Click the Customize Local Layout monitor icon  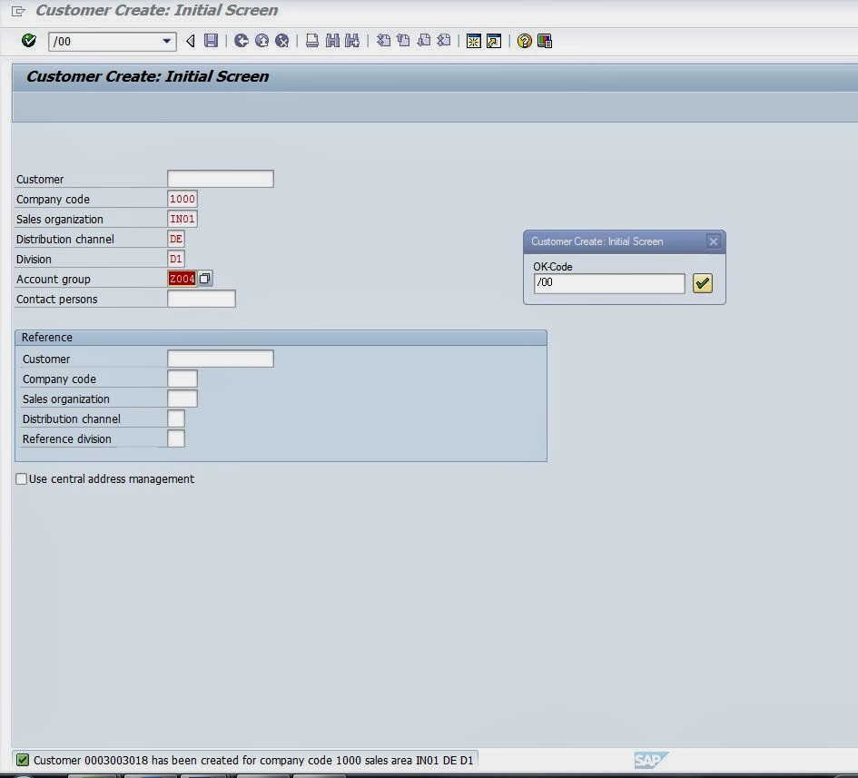coord(545,41)
